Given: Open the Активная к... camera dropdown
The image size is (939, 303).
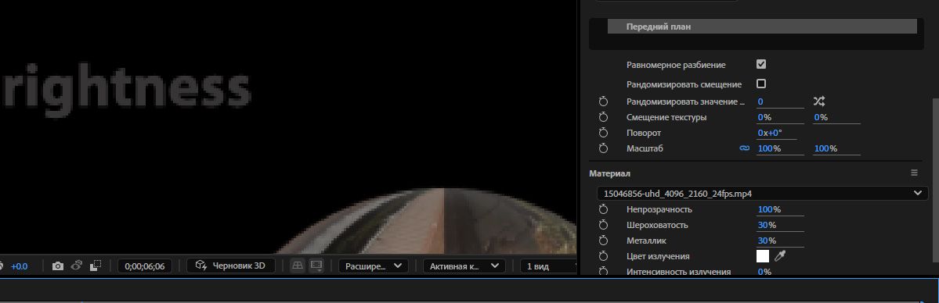Looking at the screenshot, I should pyautogui.click(x=464, y=266).
